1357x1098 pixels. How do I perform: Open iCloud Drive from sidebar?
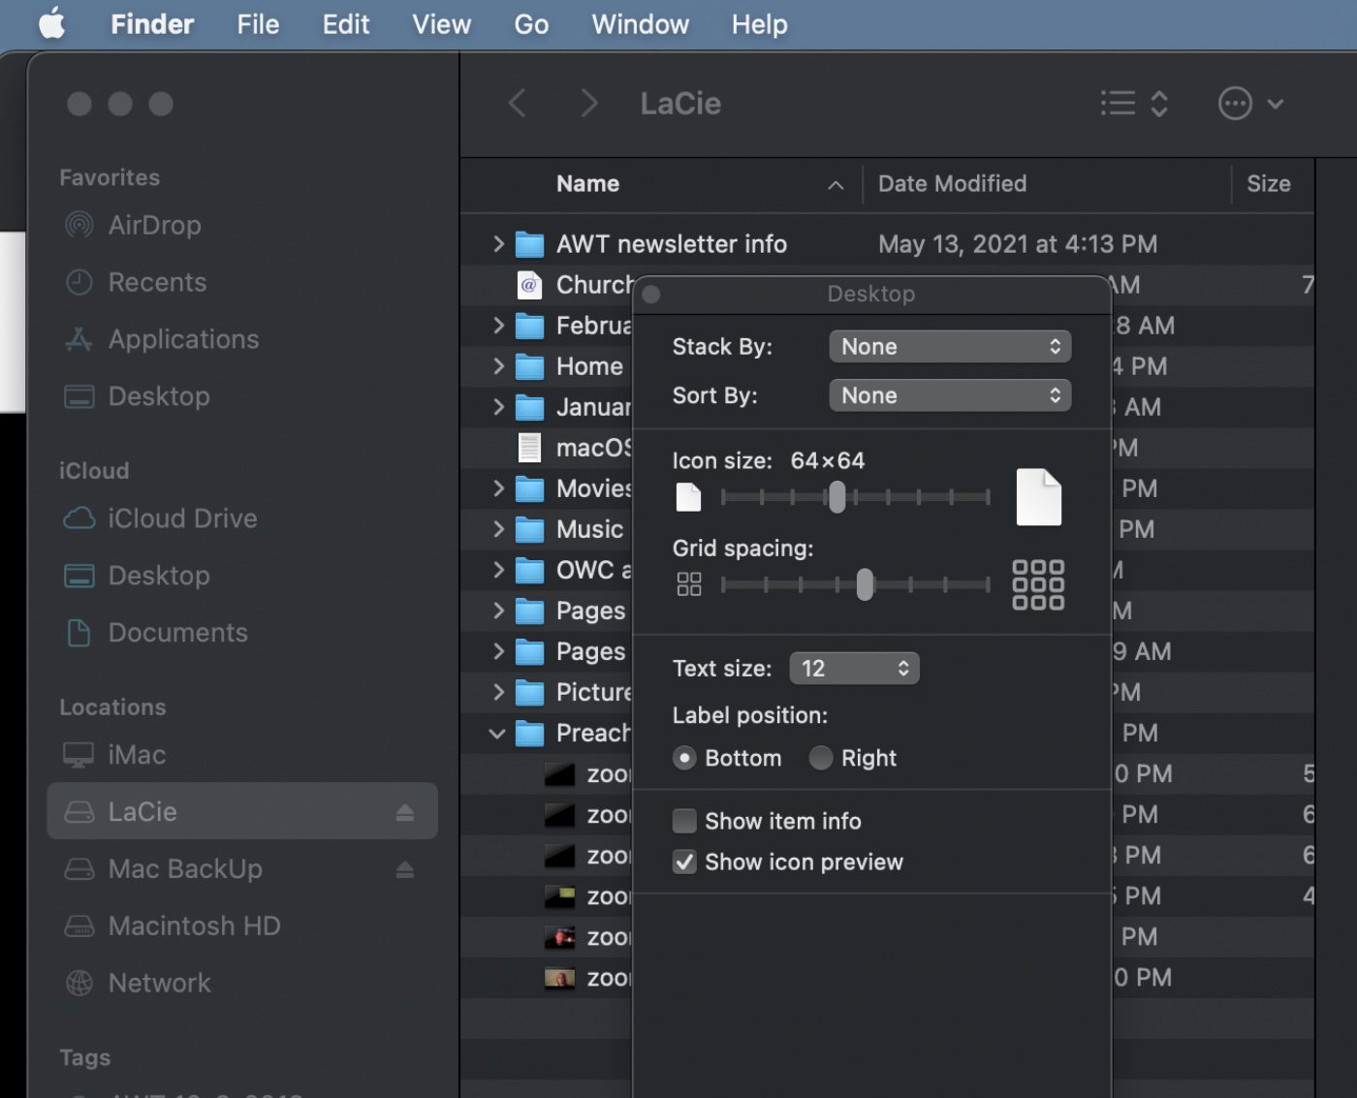tap(182, 518)
